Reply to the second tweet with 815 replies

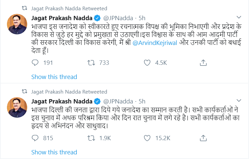click(35, 138)
